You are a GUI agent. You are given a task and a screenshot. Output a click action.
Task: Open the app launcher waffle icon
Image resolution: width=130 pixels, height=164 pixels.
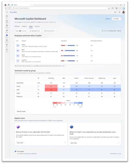tap(7, 12)
